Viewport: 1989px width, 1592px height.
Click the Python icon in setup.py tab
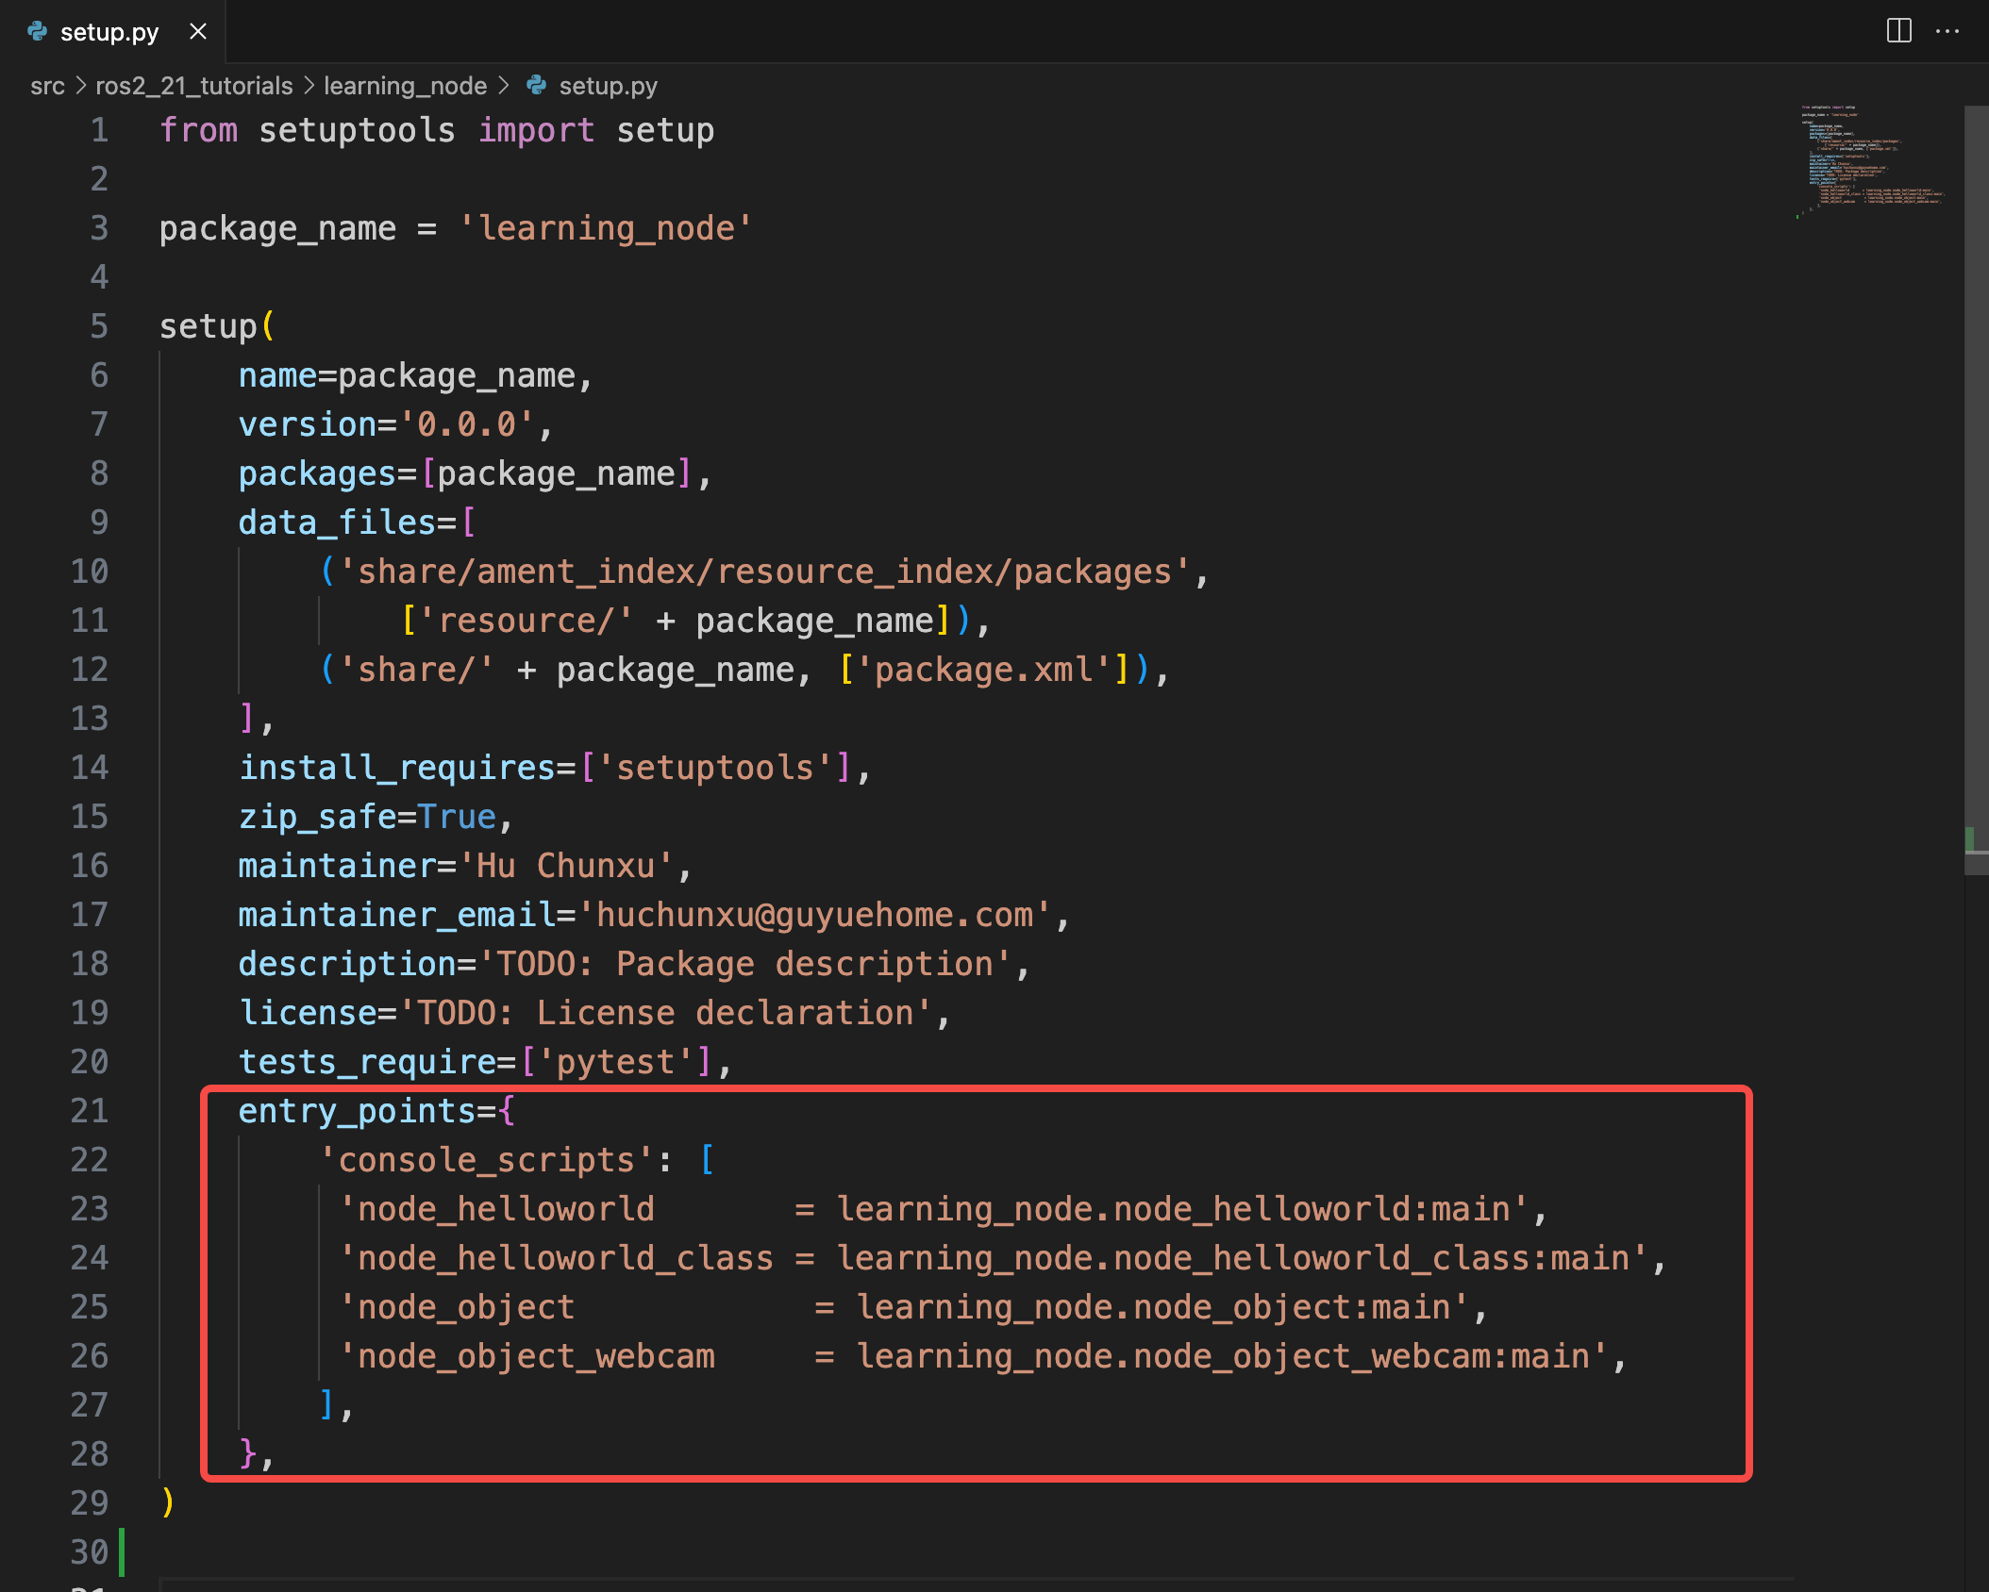coord(38,32)
